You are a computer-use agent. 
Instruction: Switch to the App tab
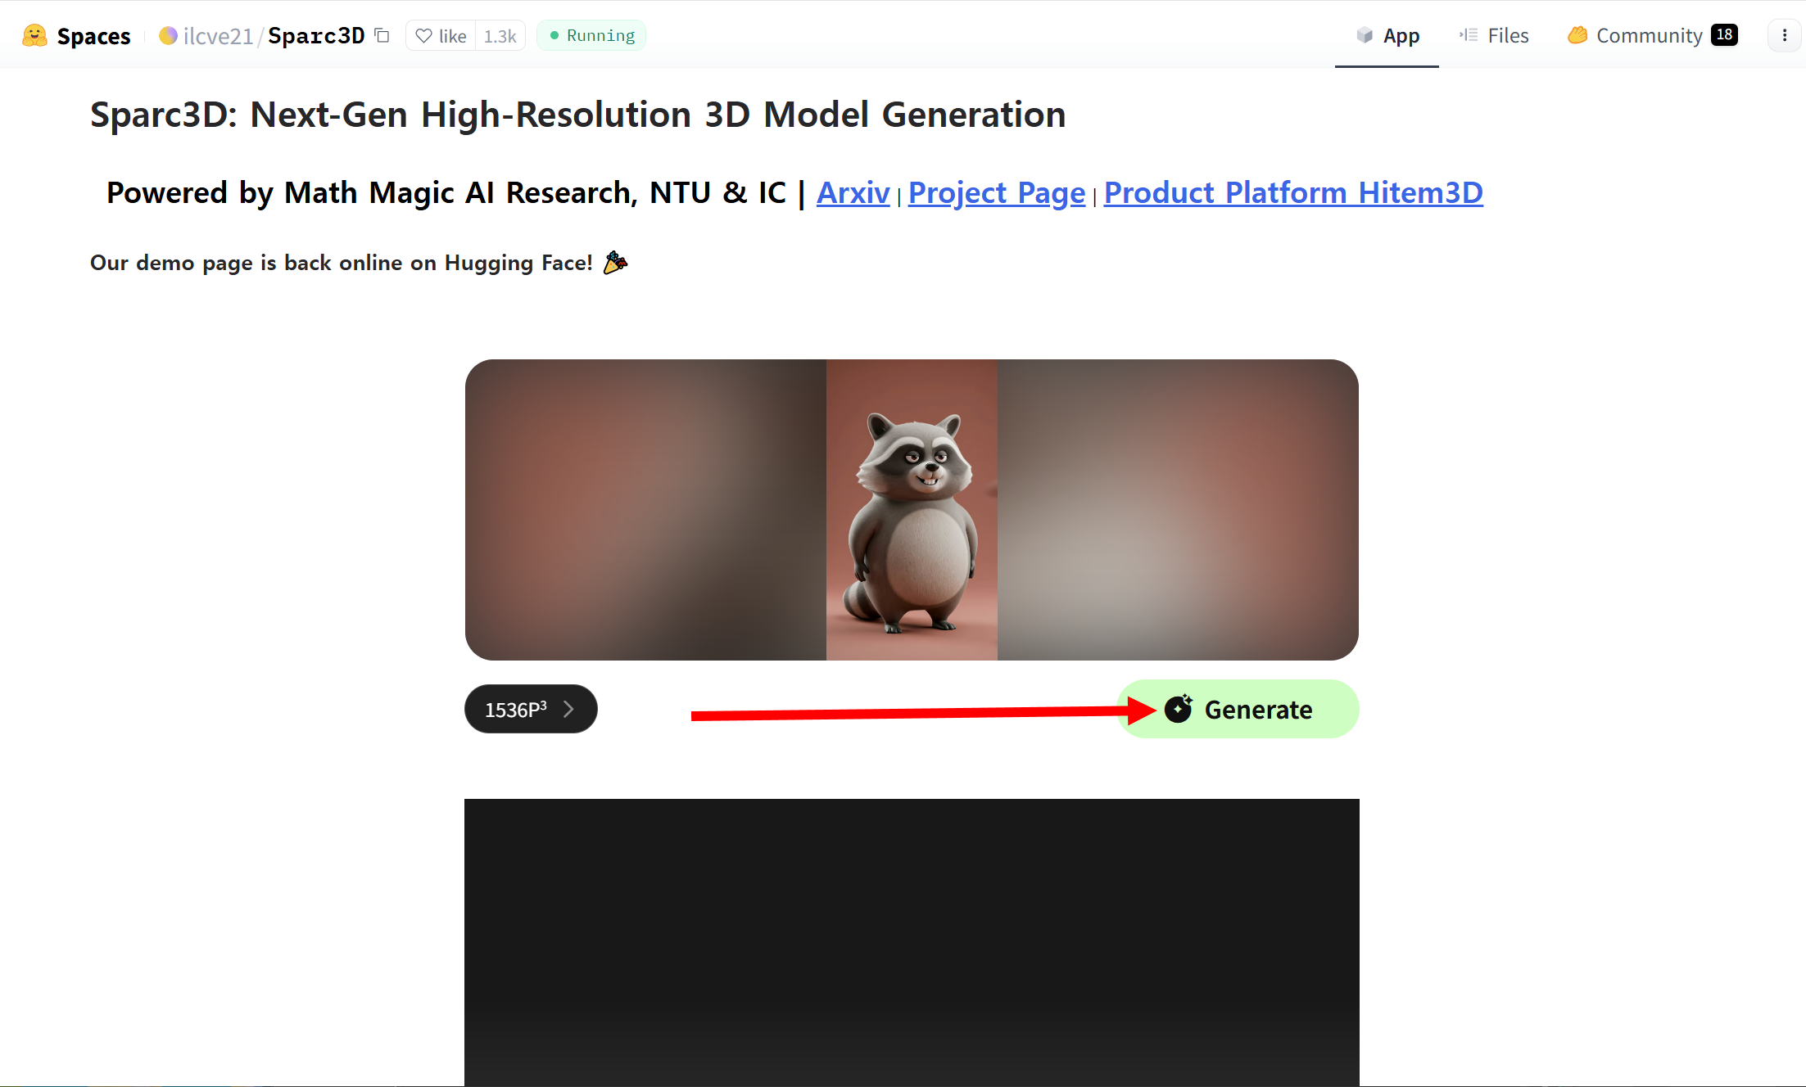pos(1387,35)
